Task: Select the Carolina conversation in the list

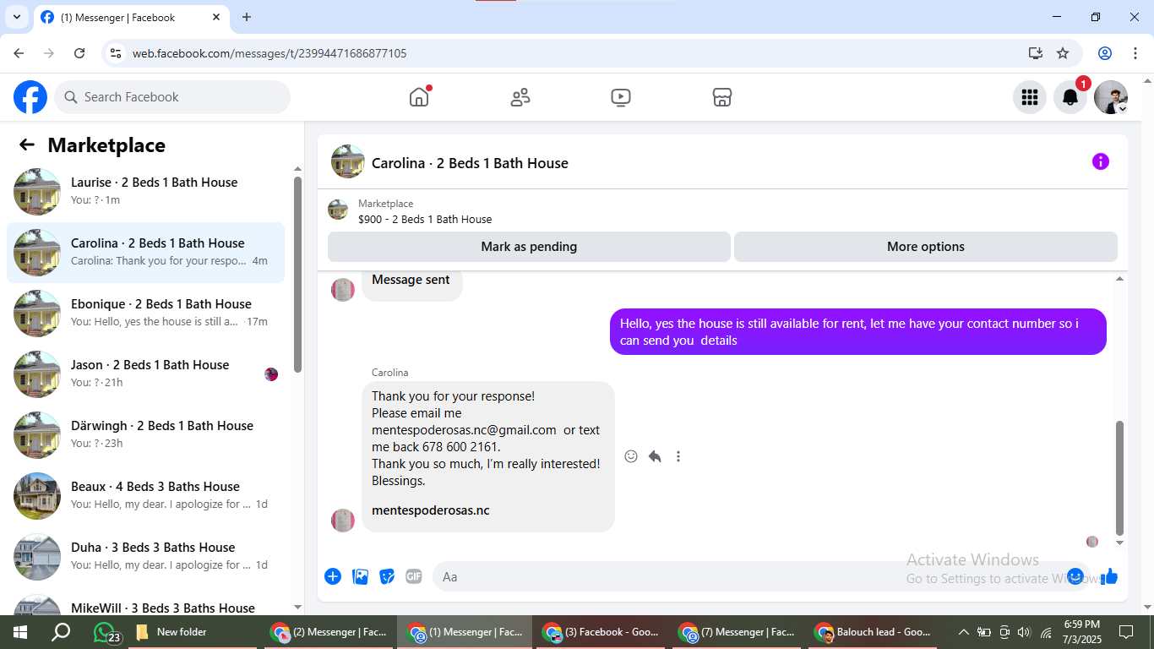Action: coord(145,253)
